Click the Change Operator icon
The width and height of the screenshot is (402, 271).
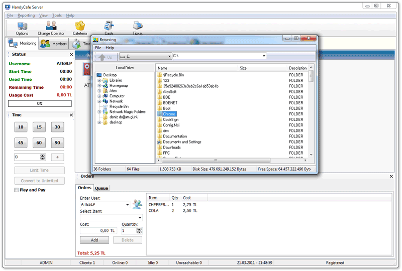pyautogui.click(x=51, y=26)
